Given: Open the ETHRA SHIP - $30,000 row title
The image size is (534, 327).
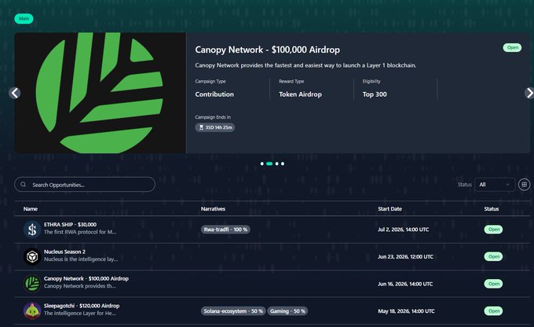Looking at the screenshot, I should (70, 224).
